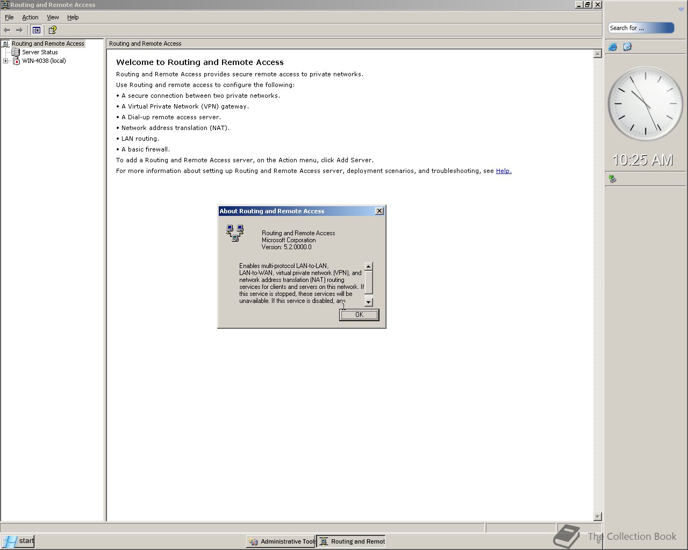The image size is (688, 550).
Task: Open the sidebar options dropdown arrow
Action: tap(681, 9)
